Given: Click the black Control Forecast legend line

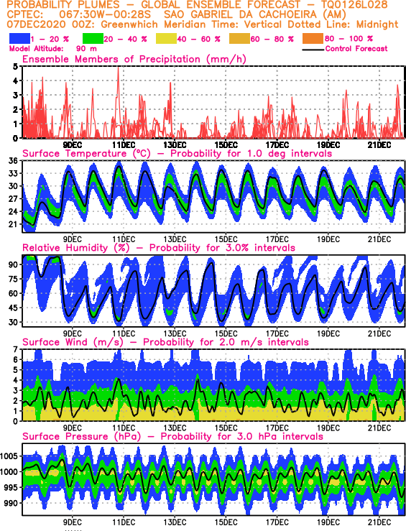Looking at the screenshot, I should point(313,50).
